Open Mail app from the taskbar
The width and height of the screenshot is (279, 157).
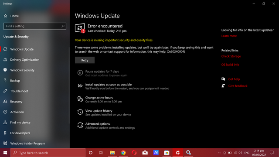[145, 153]
